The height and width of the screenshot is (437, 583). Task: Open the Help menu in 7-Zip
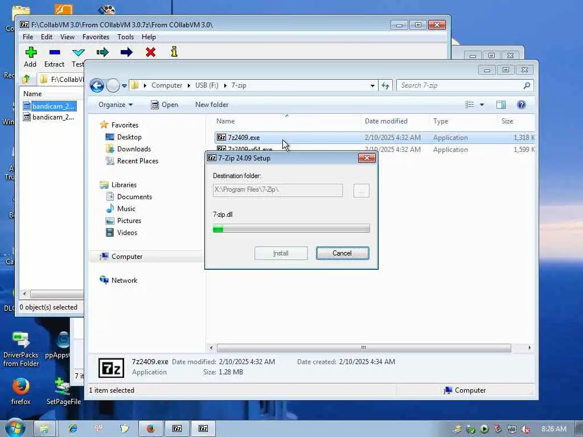click(149, 37)
